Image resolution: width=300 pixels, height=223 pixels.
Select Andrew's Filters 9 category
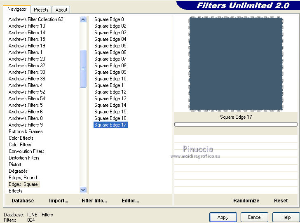click(26, 125)
